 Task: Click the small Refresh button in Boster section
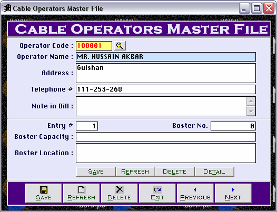coord(135,171)
